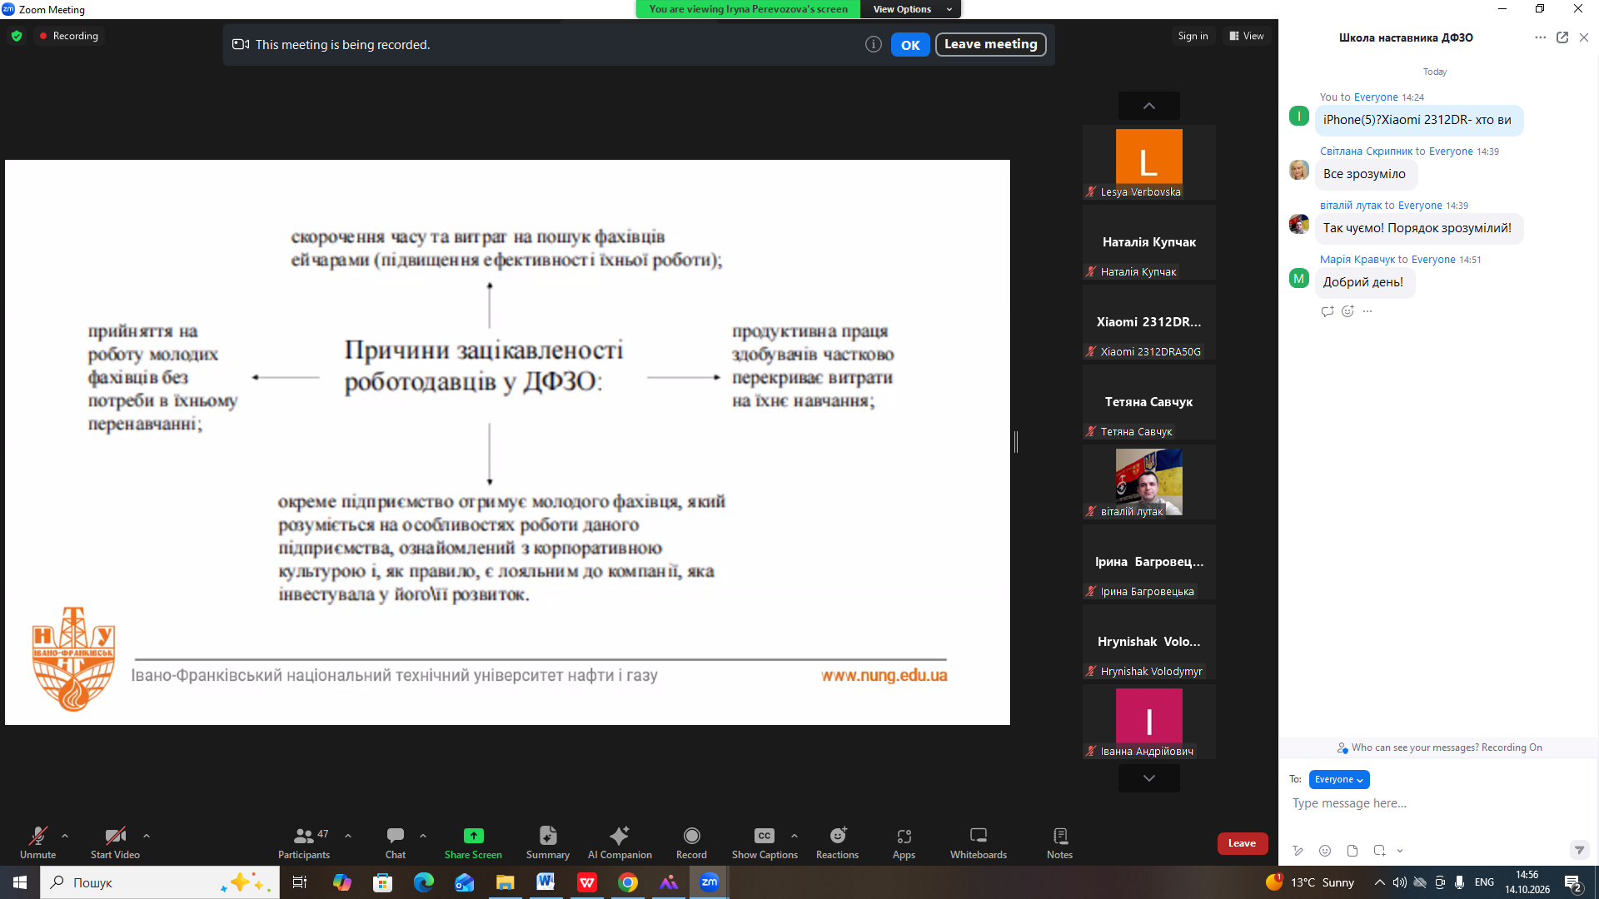Open Word from the taskbar
The height and width of the screenshot is (899, 1599).
click(545, 882)
